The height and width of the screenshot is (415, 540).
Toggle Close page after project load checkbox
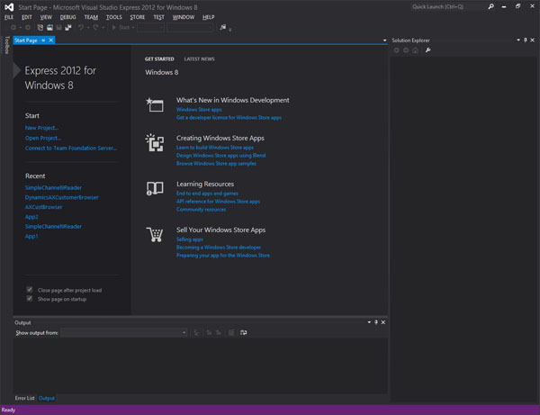30,290
